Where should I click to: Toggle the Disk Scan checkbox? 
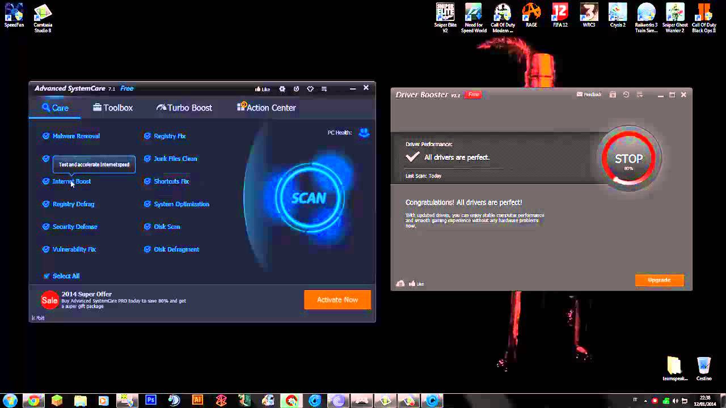point(147,227)
